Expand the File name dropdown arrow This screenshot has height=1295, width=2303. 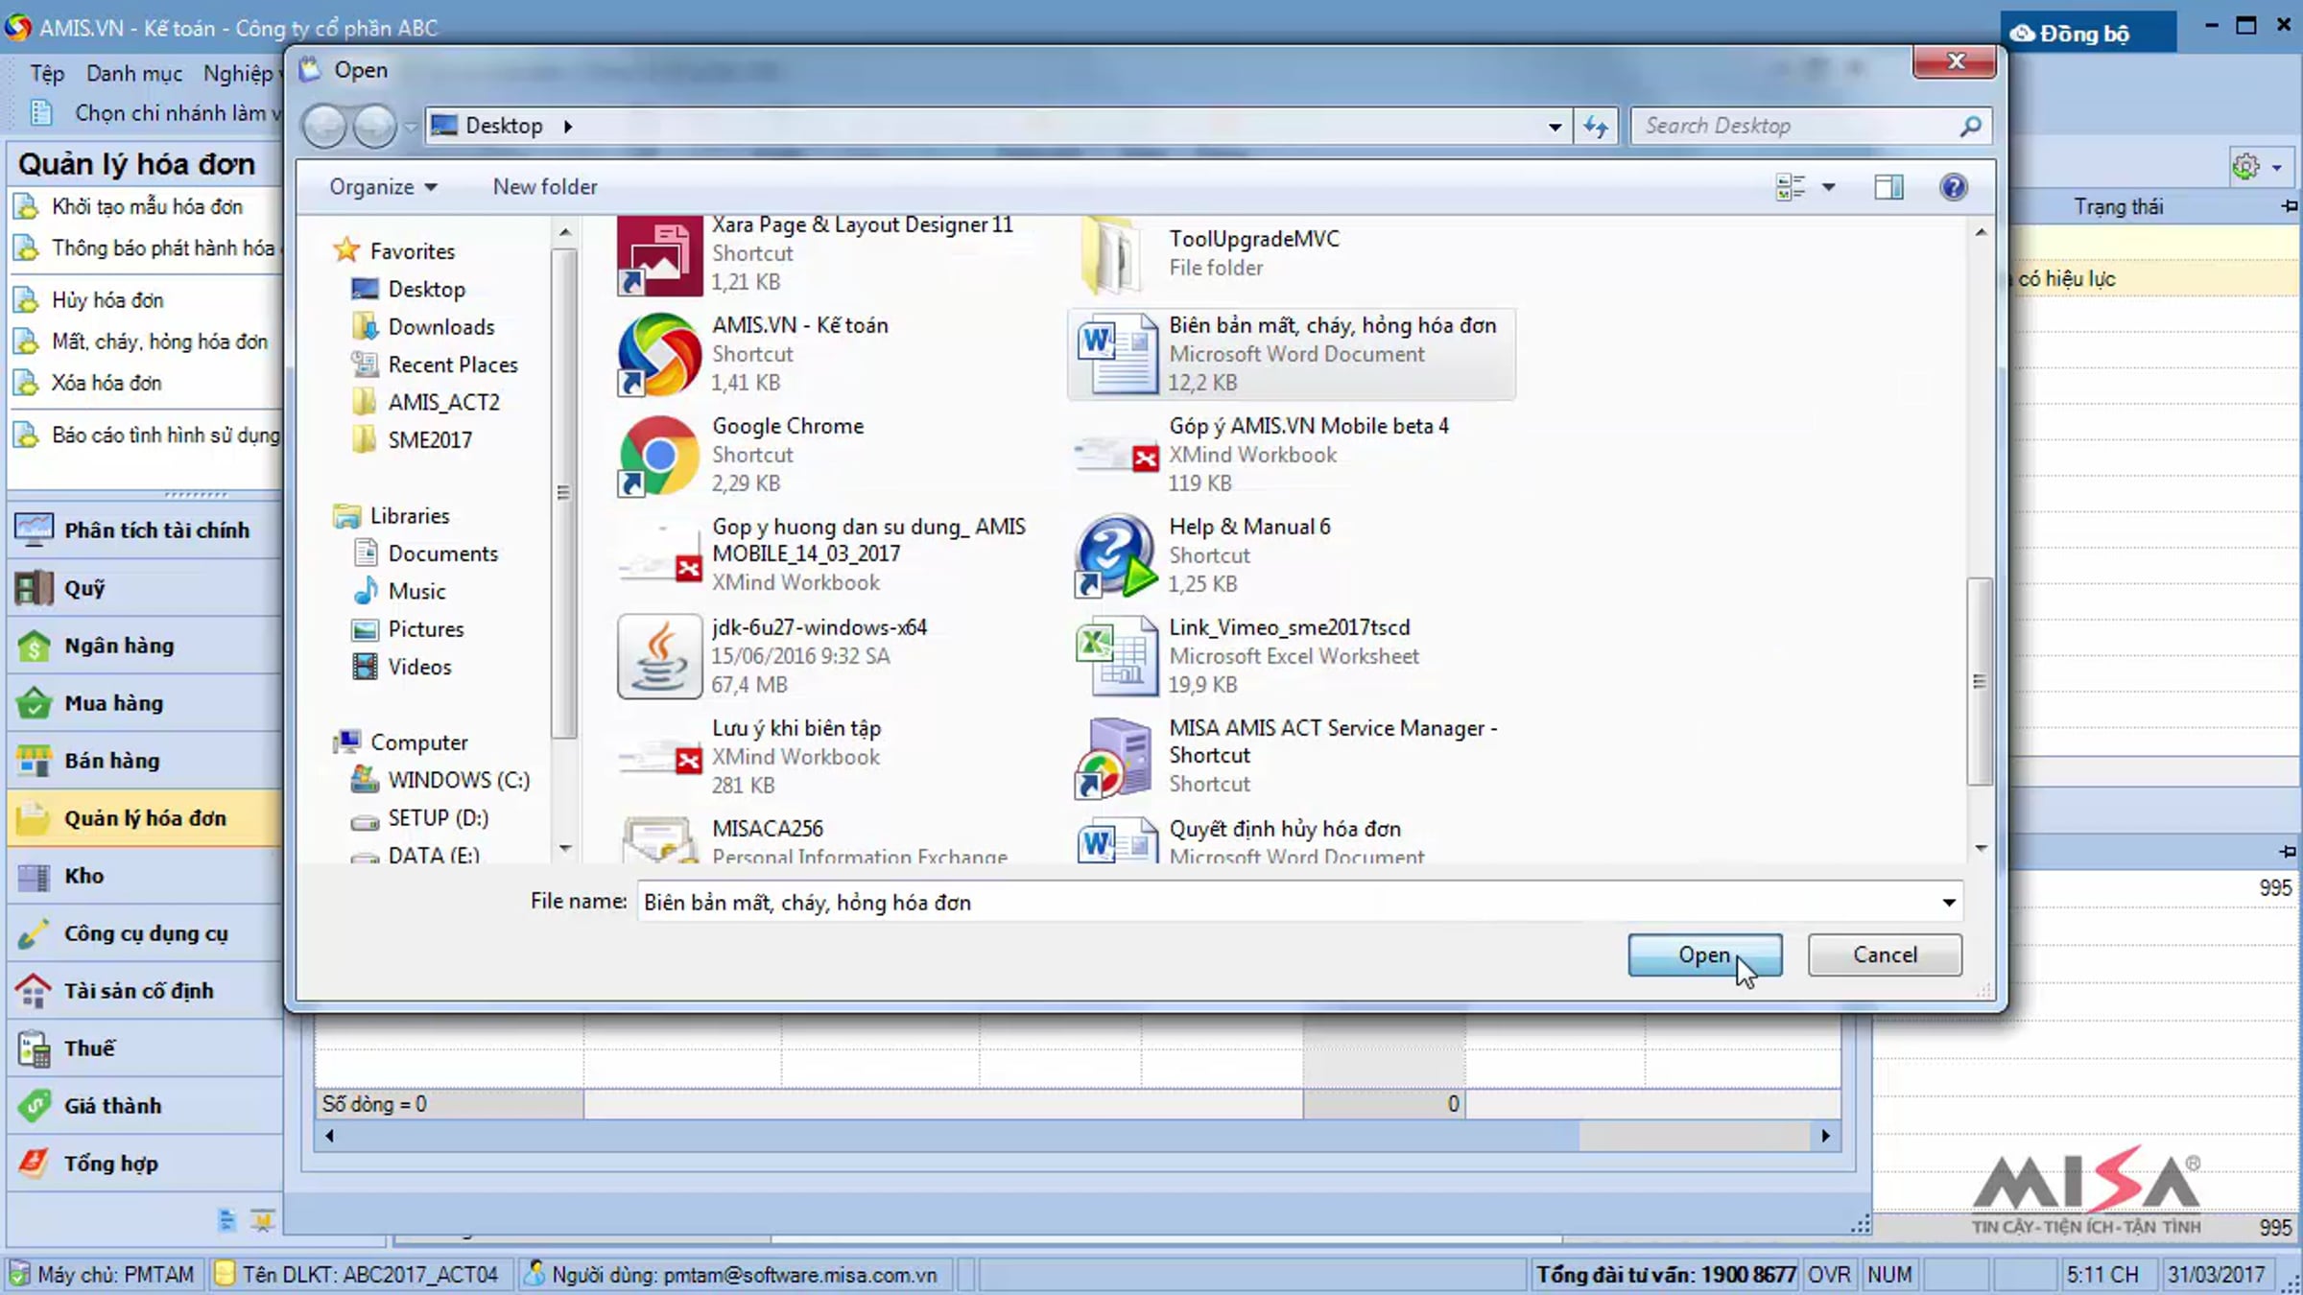point(1949,903)
